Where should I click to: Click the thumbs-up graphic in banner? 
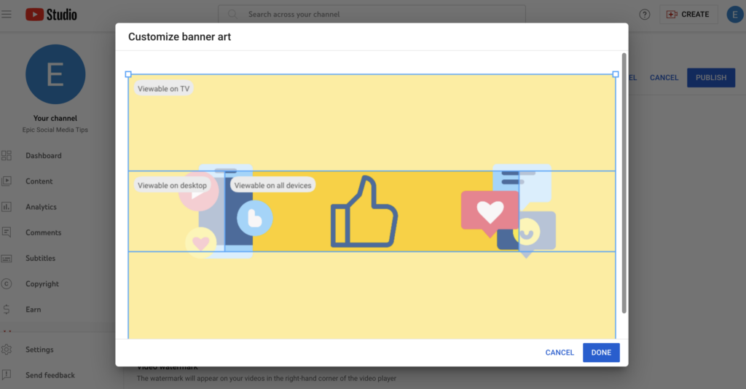[x=364, y=212]
